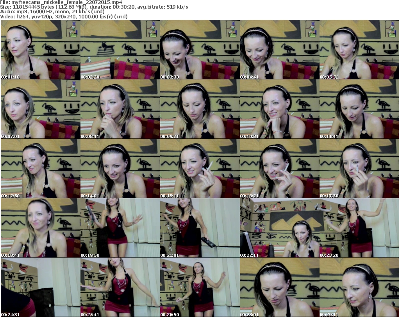400x317 pixels.
Task: Pick the thumbnail at 00:19:50
Action: [x=120, y=228]
